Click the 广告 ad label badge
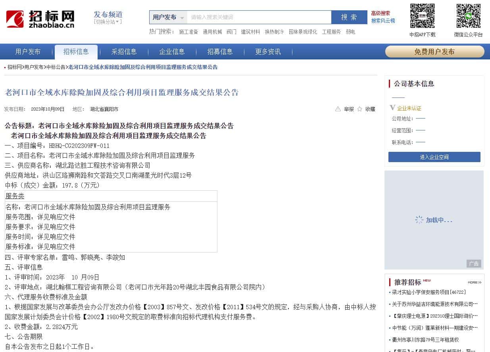This screenshot has height=352, width=490. pos(474,264)
